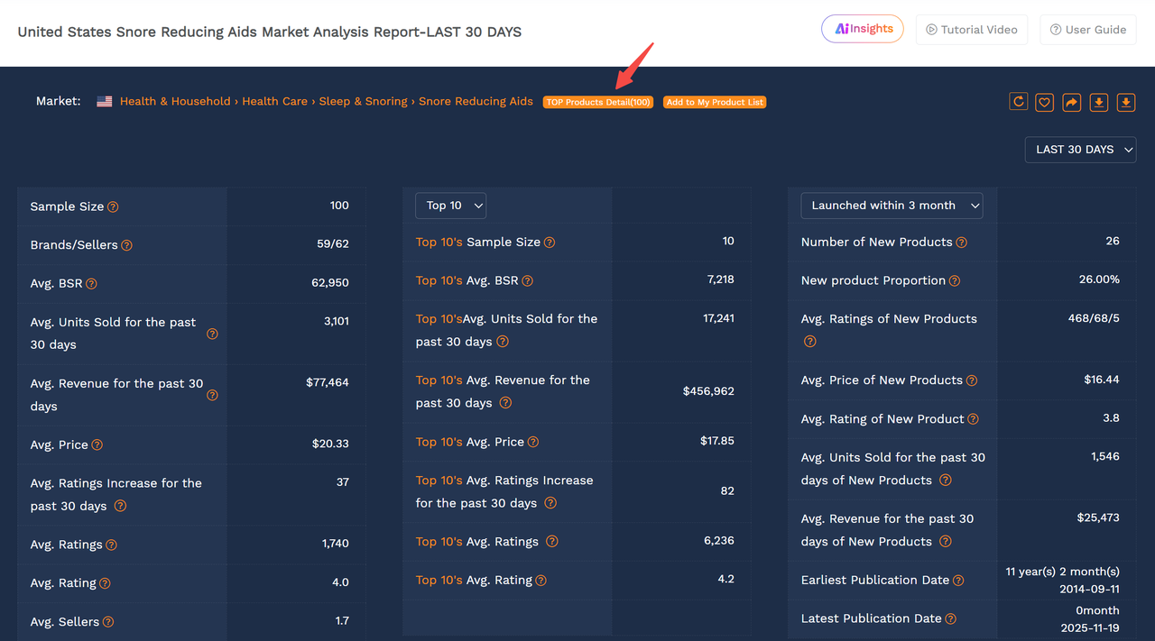
Task: Open the Launched within 3 month dropdown
Action: (x=891, y=205)
